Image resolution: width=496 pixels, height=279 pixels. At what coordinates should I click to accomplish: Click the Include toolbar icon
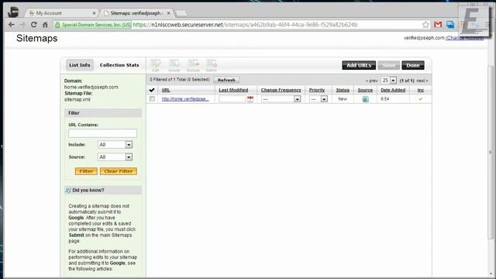point(174,65)
